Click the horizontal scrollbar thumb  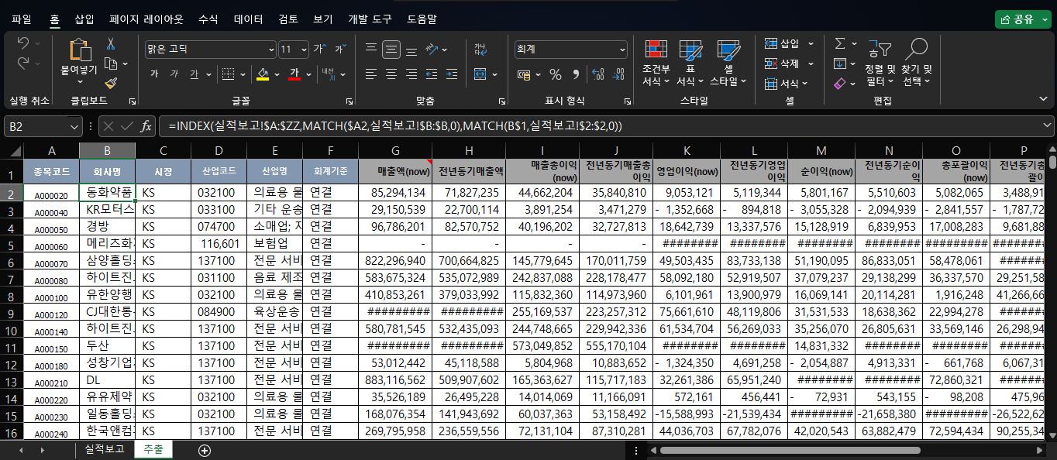pyautogui.click(x=790, y=450)
